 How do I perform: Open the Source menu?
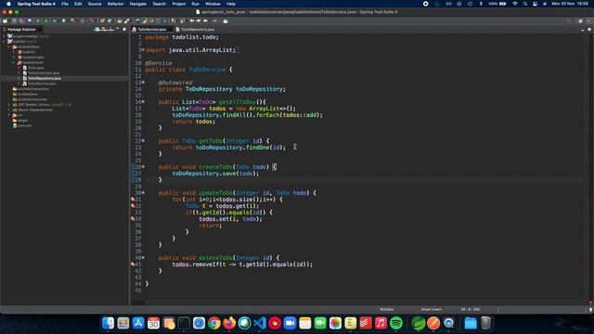tap(95, 4)
